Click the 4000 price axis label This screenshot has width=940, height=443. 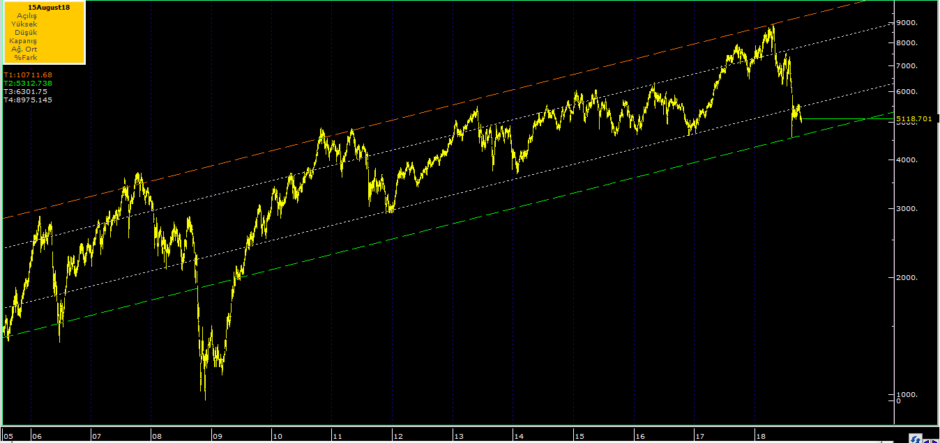tap(907, 160)
